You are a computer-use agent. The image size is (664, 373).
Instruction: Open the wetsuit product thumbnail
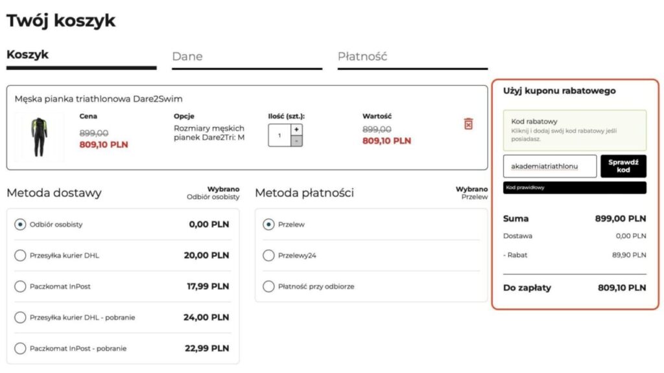tap(40, 136)
